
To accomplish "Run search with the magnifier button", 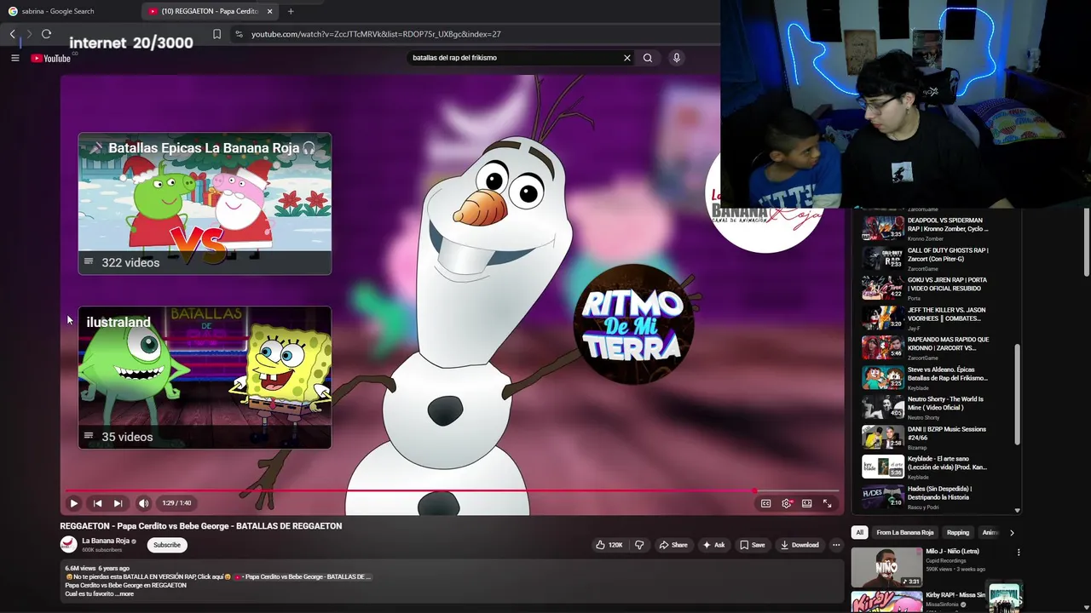I will (648, 58).
